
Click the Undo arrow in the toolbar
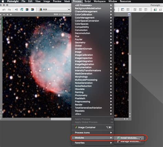4,10
